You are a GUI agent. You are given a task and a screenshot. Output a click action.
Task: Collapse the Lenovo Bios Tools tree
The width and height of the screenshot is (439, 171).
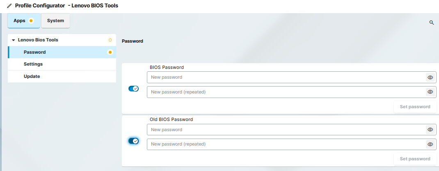tap(14, 40)
